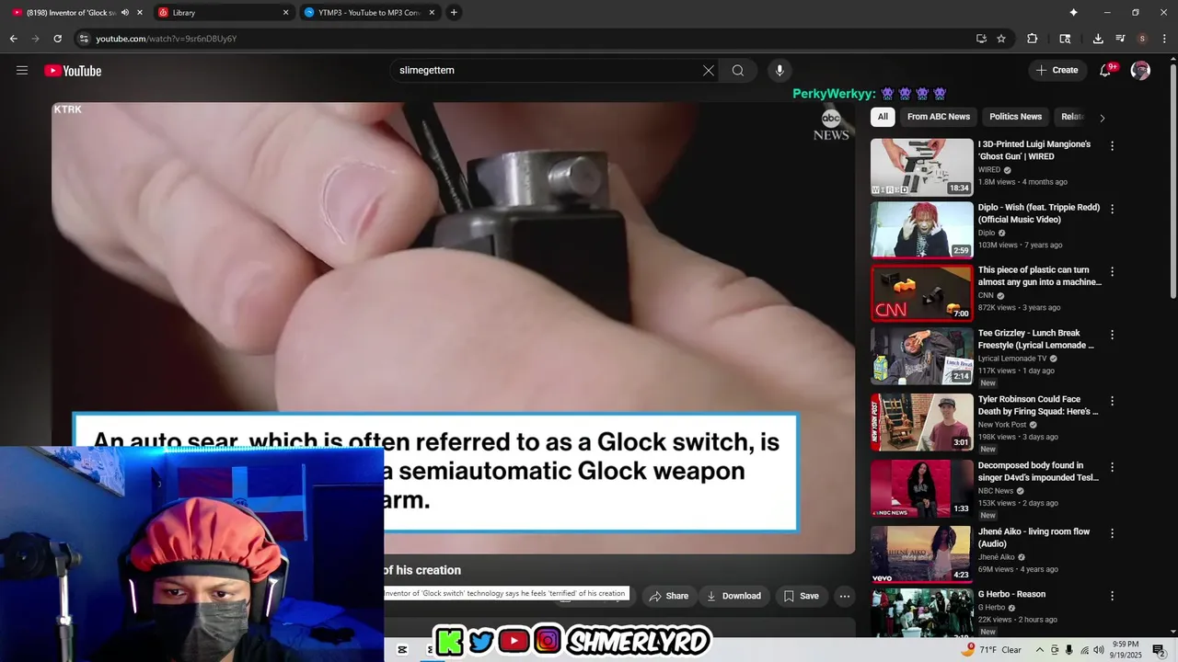Image resolution: width=1178 pixels, height=662 pixels.
Task: Open options menu for Decomposed body found video
Action: click(x=1112, y=467)
